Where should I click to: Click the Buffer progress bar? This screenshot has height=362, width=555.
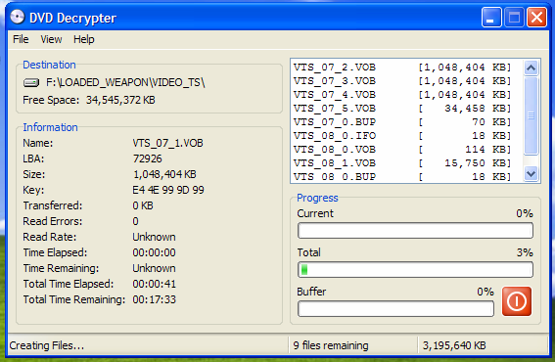tap(395, 308)
